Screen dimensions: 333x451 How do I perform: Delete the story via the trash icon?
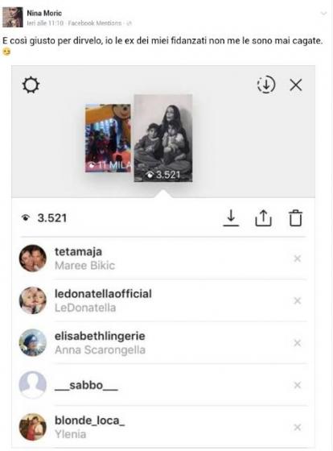click(x=295, y=218)
